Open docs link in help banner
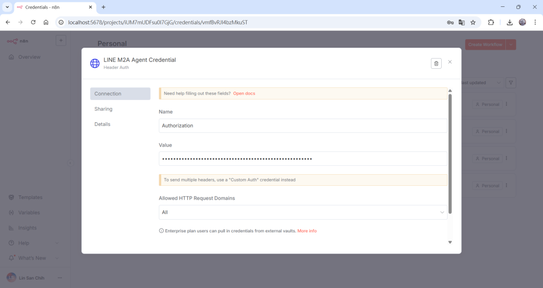 pyautogui.click(x=244, y=93)
